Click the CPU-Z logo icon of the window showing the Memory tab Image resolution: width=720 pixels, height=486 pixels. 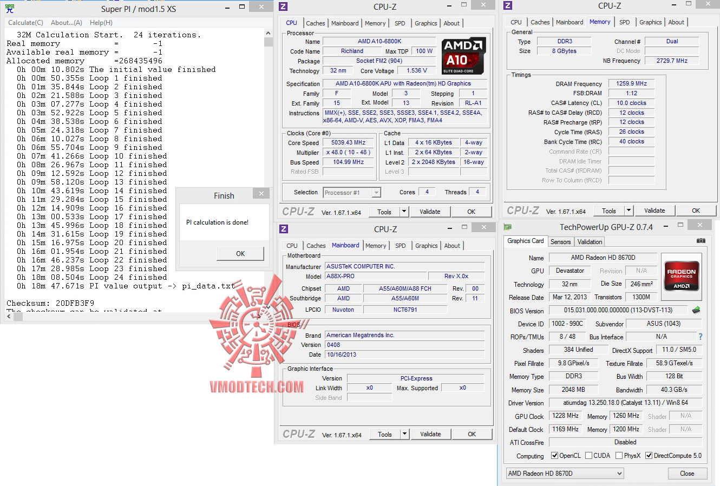point(507,5)
